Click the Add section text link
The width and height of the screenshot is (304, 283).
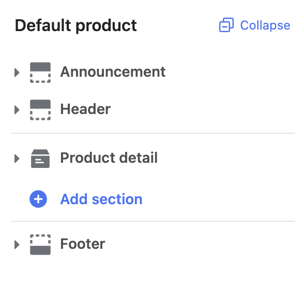(101, 199)
